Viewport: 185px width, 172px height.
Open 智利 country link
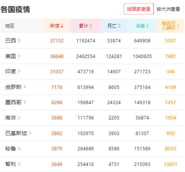click(11, 164)
